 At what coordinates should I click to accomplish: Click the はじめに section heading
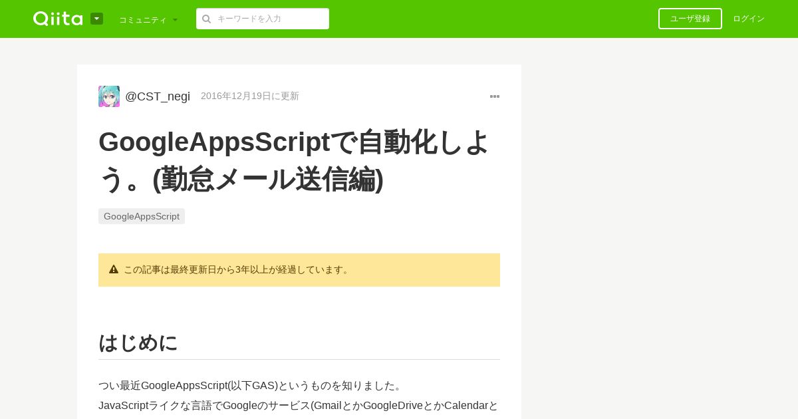click(x=138, y=343)
